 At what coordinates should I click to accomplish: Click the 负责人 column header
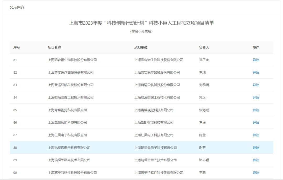tap(204, 47)
